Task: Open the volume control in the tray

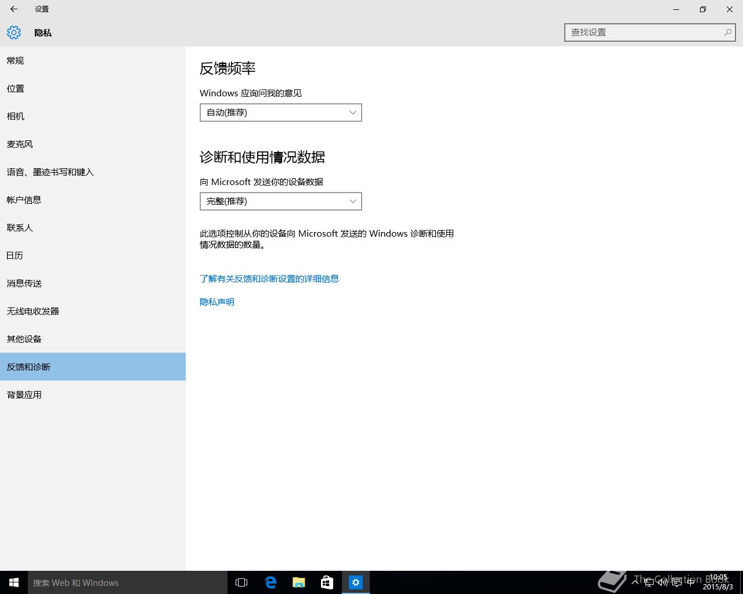Action: coord(663,582)
